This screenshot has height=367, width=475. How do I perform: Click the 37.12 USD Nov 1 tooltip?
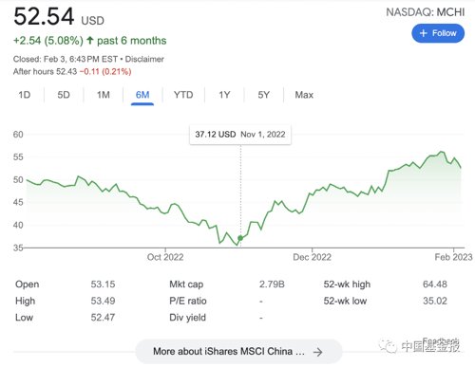(240, 135)
